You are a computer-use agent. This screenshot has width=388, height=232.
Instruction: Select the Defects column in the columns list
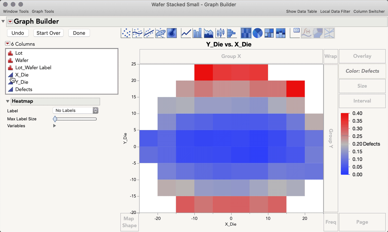(24, 89)
